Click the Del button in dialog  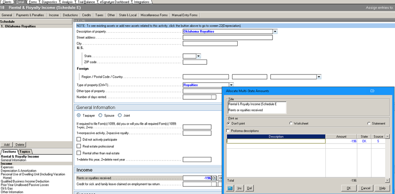(x=249, y=188)
